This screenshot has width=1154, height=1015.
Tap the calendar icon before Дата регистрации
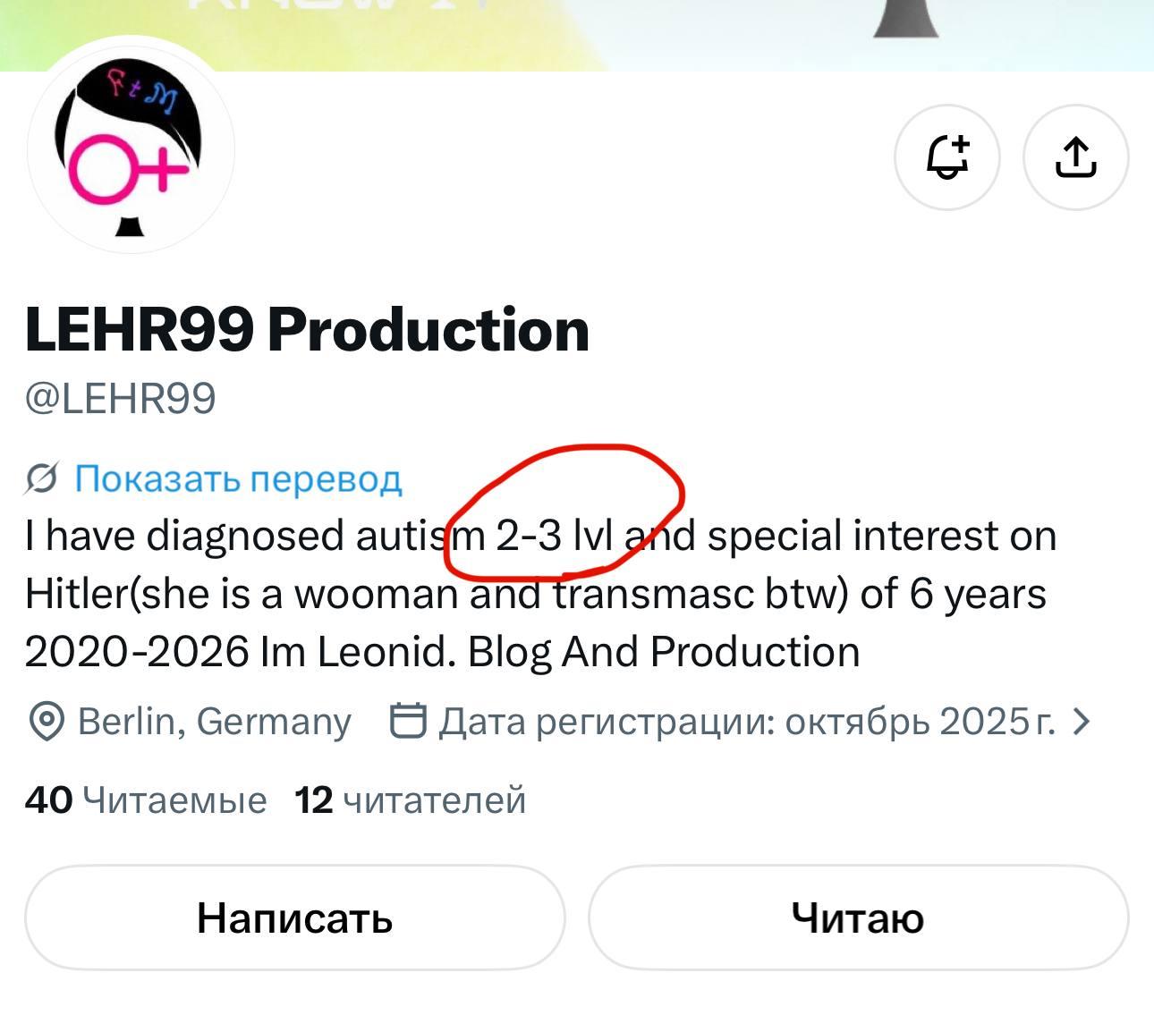408,720
